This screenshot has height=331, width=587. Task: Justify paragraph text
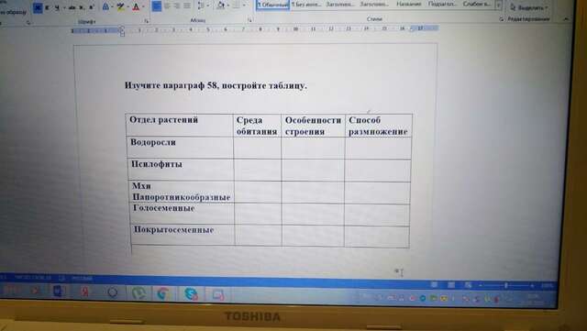187,6
